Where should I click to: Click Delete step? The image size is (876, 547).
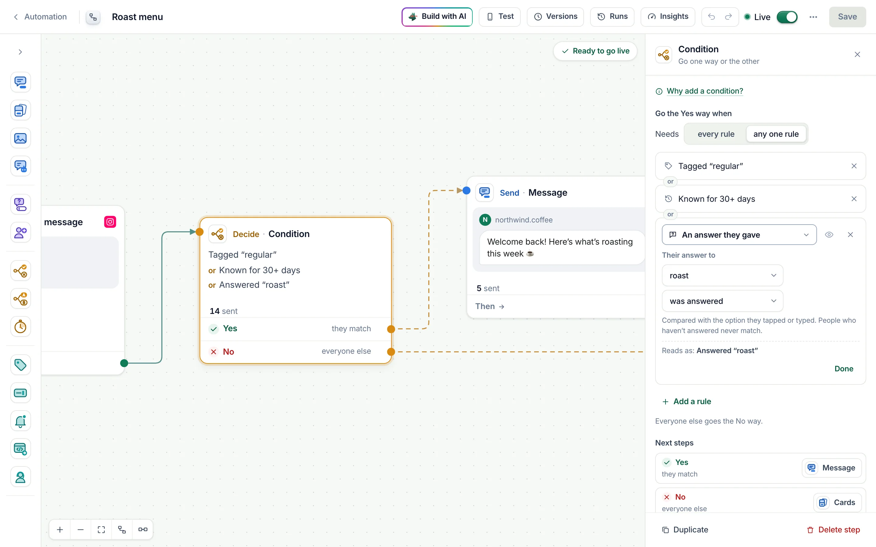tap(833, 530)
